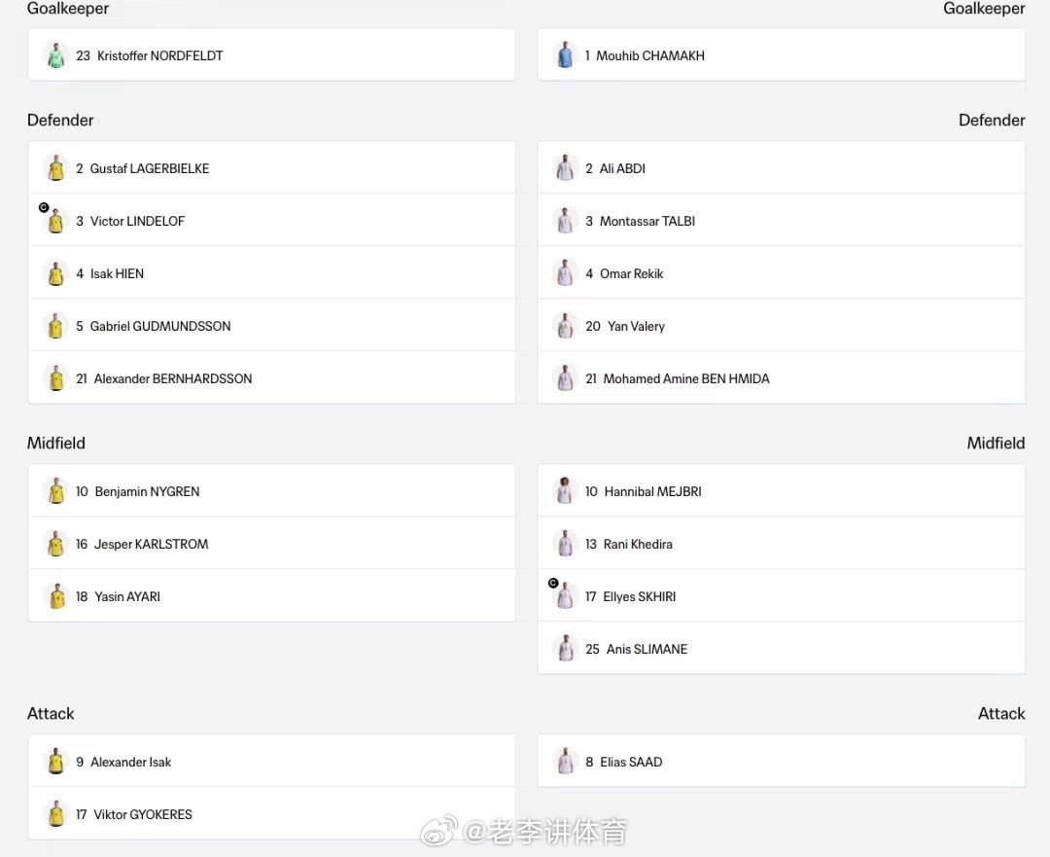Screen dimensions: 1050x857
Task: Click number 20 beside Yan Valery
Action: point(593,326)
